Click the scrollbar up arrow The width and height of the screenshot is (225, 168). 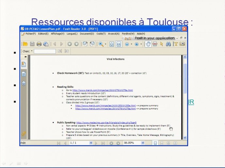(x=185, y=57)
